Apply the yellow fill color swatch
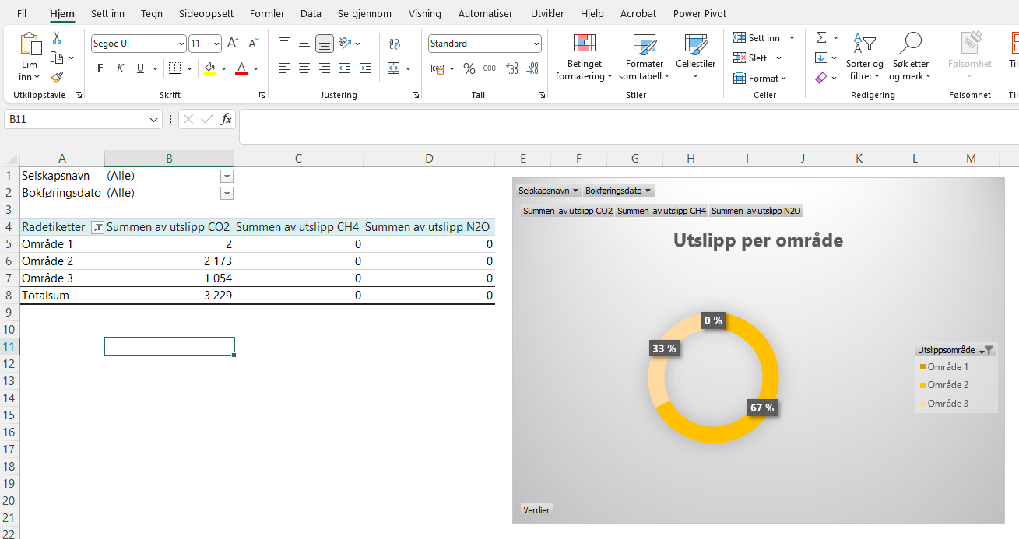This screenshot has width=1019, height=539. [x=209, y=68]
